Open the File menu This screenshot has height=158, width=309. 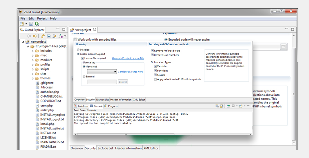point(23,18)
